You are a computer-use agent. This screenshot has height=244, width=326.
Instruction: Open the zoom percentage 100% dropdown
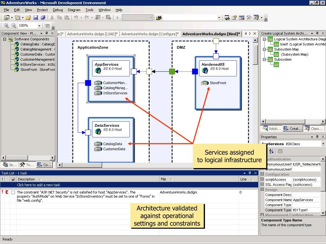point(39,26)
